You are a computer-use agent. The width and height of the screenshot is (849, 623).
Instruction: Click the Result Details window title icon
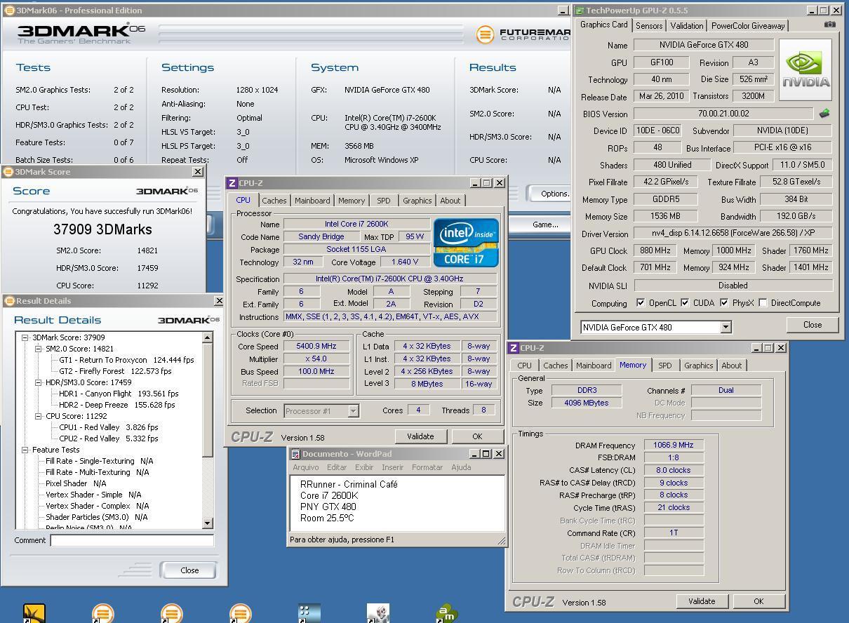(x=9, y=301)
